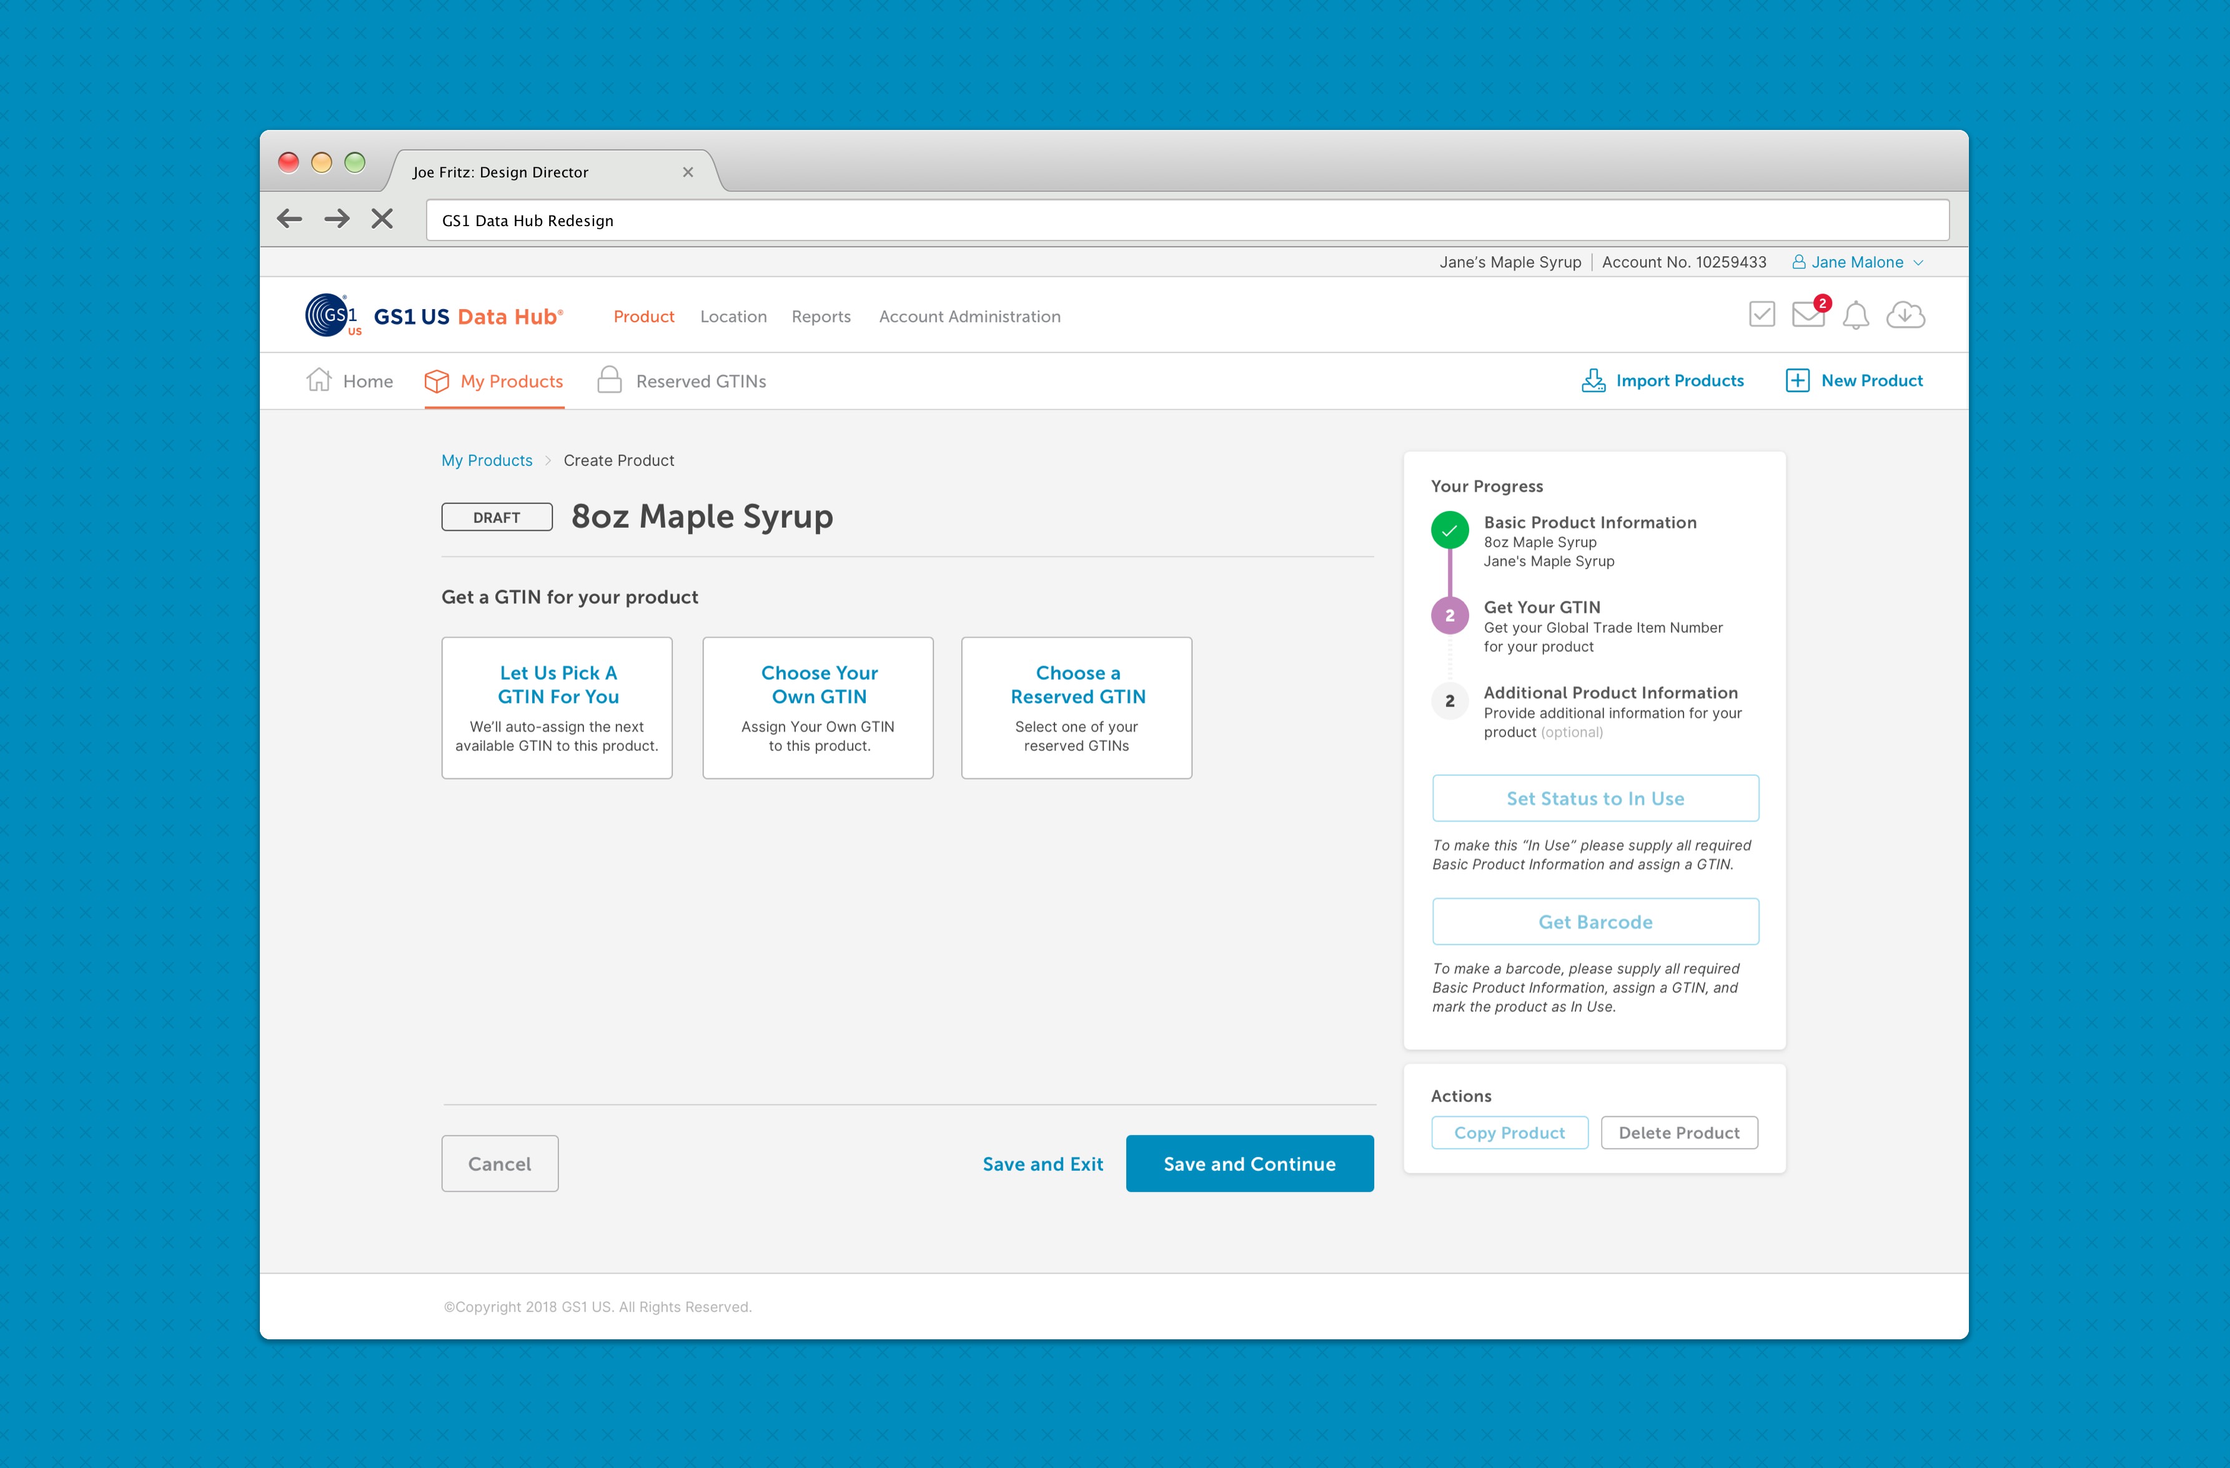Click Save and Continue button

coord(1250,1164)
